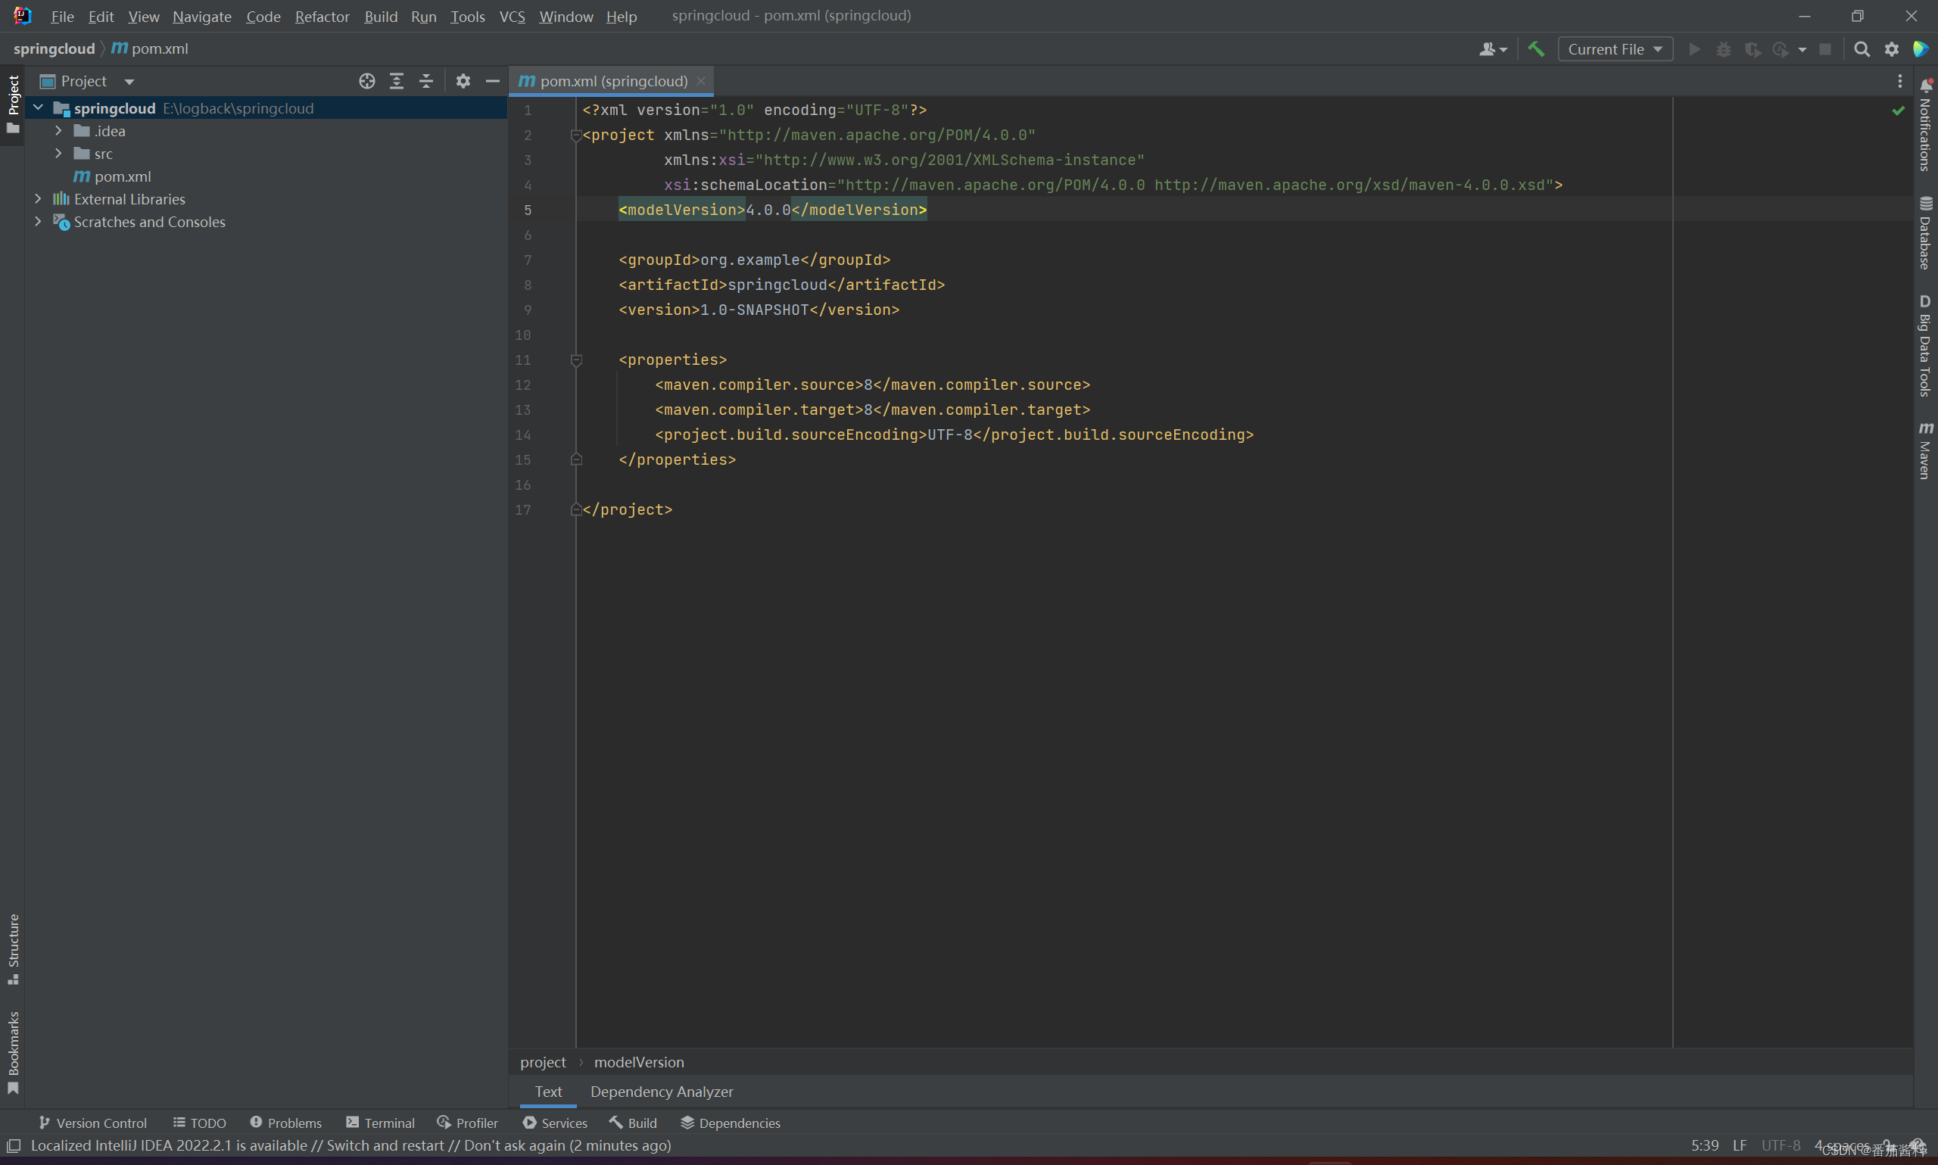
Task: Expand External Libraries node
Action: click(x=38, y=199)
